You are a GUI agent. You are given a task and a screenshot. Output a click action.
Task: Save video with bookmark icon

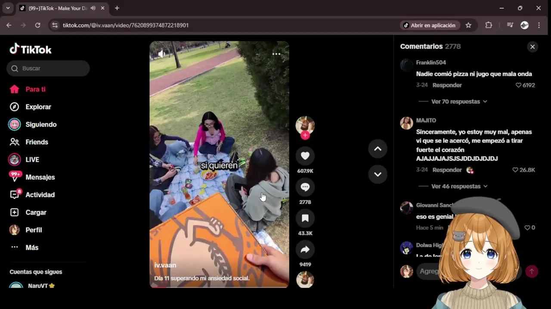(305, 218)
